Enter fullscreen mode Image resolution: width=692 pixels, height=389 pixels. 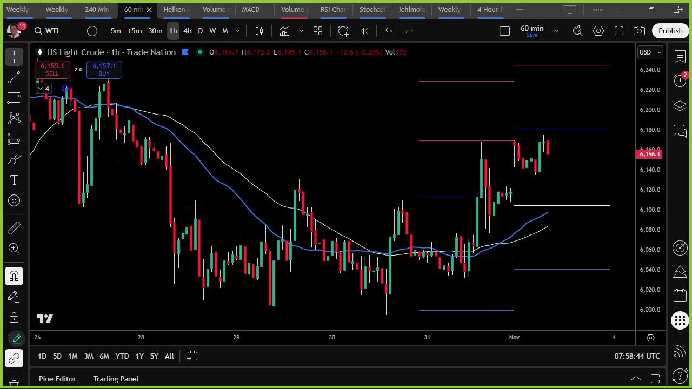point(619,31)
